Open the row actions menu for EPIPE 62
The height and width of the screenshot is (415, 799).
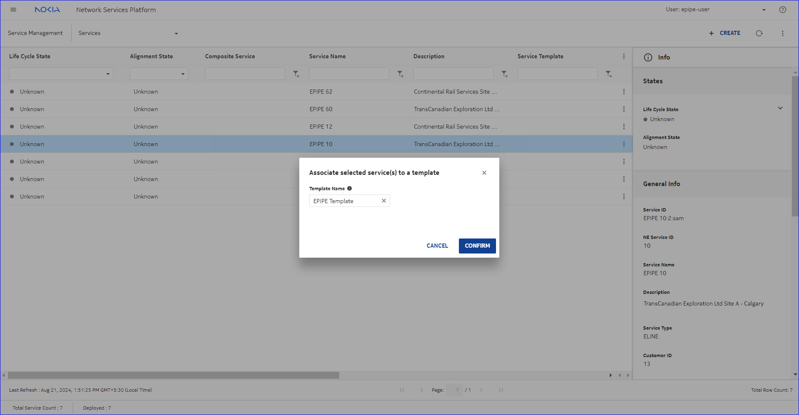click(624, 92)
